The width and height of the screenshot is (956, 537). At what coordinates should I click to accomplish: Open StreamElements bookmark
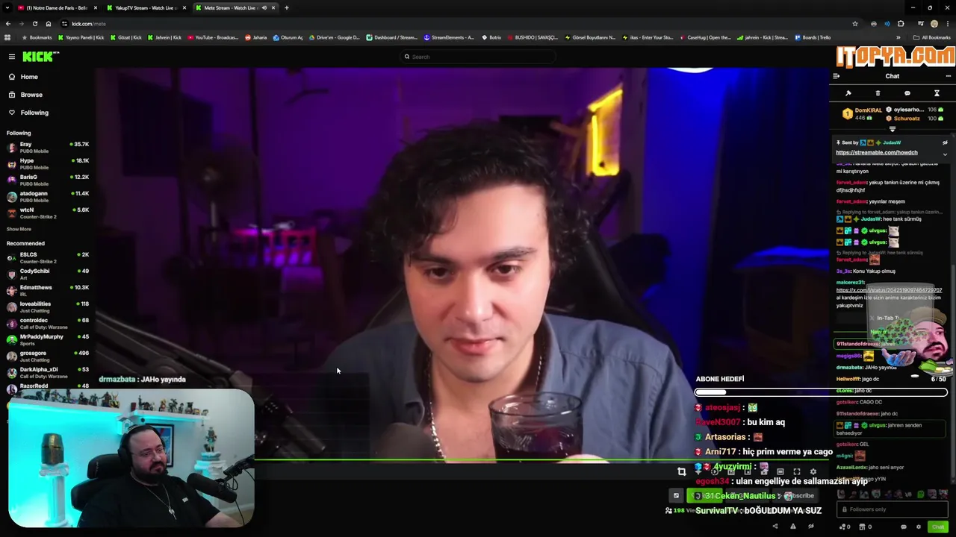point(449,37)
